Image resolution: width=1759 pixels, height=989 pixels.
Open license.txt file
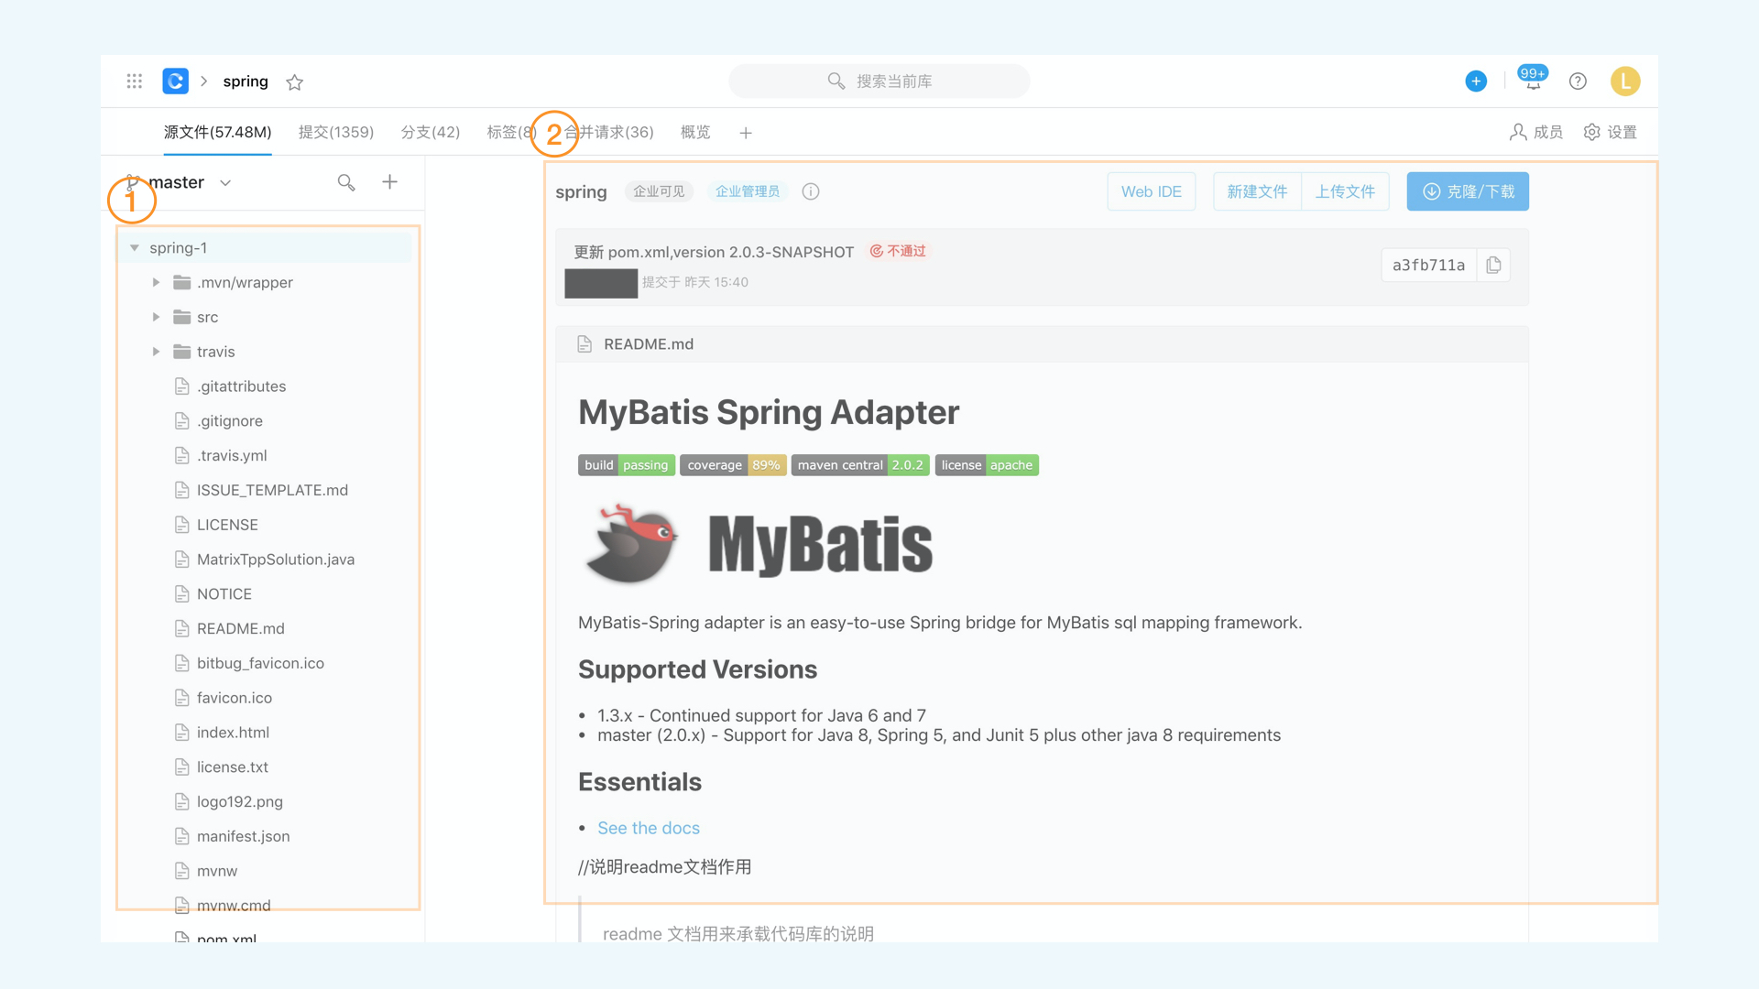point(232,767)
